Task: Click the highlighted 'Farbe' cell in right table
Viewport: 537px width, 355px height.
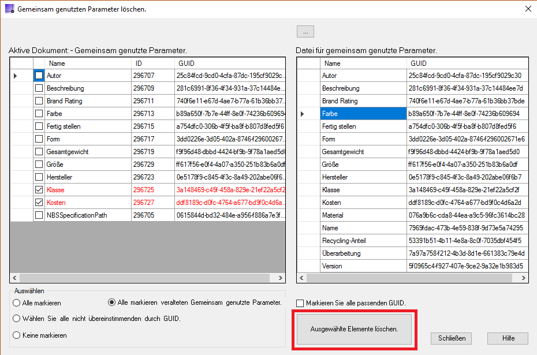Action: [x=363, y=114]
